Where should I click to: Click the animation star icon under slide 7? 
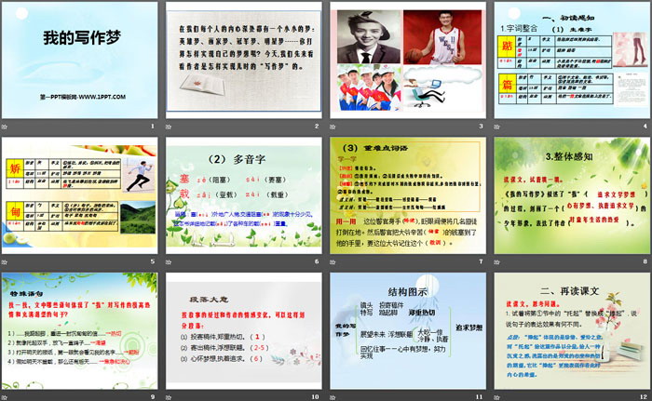(x=333, y=261)
